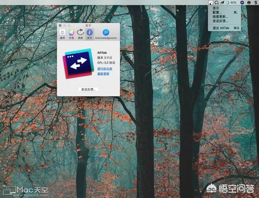259x198 pixels.
Task: Click the WeChat chat bubble menu bar icon
Action: pyautogui.click(x=217, y=2)
